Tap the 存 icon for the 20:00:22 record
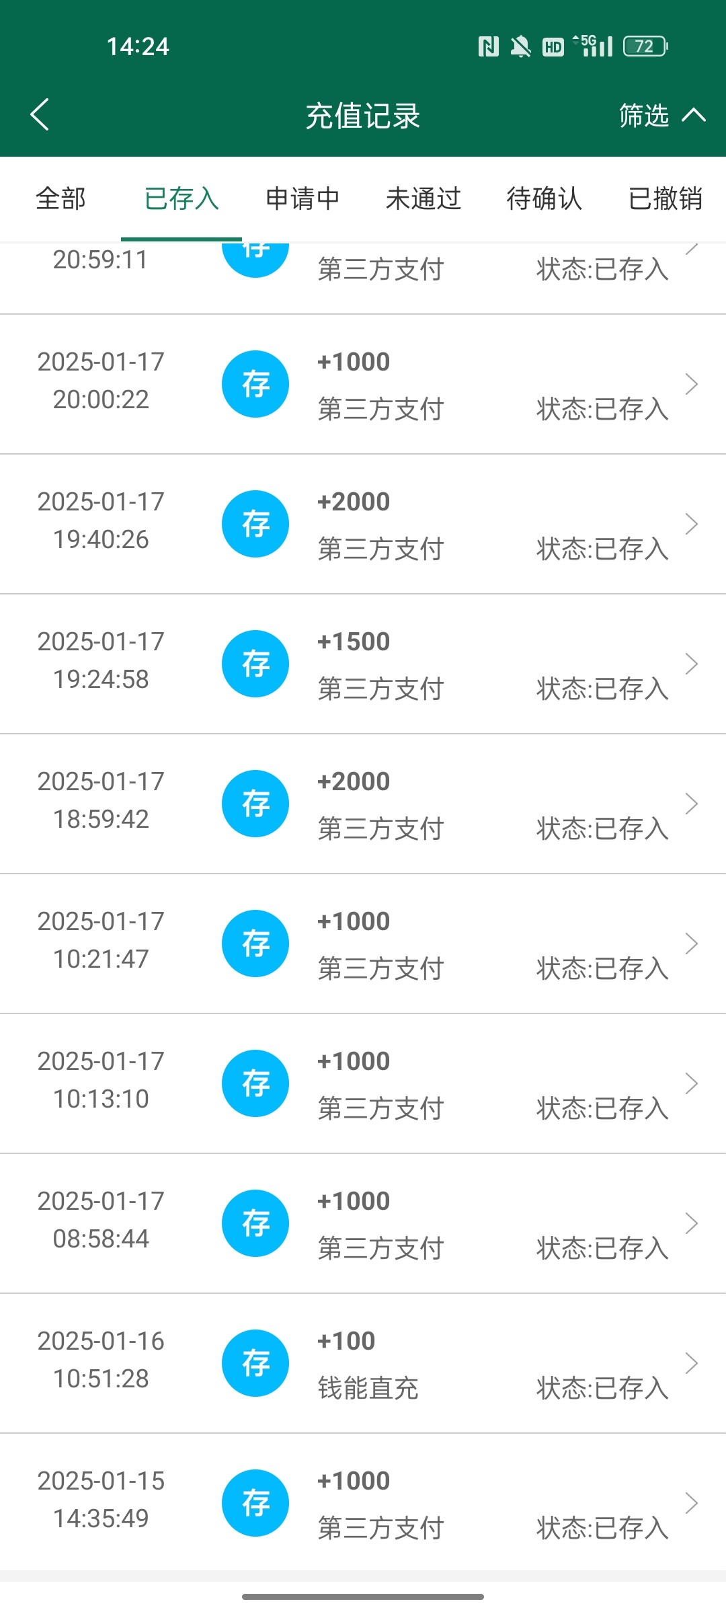This screenshot has width=726, height=1614. (255, 384)
